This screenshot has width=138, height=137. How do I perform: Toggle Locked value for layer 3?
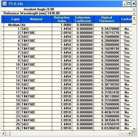[126, 37]
